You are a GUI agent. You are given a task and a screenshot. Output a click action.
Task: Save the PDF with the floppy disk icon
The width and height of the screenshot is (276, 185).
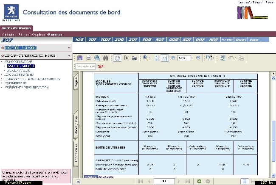[80, 58]
